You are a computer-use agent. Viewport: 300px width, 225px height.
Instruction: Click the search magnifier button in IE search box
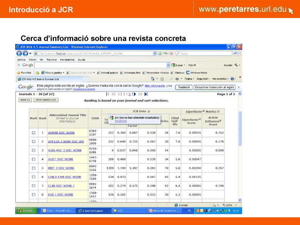coord(235,53)
